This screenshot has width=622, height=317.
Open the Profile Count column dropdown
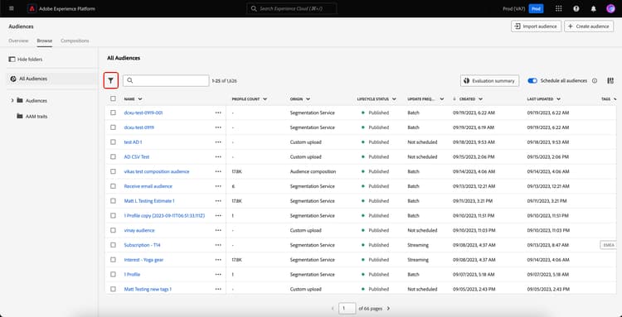tap(265, 99)
